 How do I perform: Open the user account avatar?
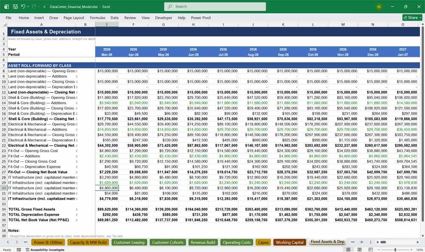click(379, 7)
